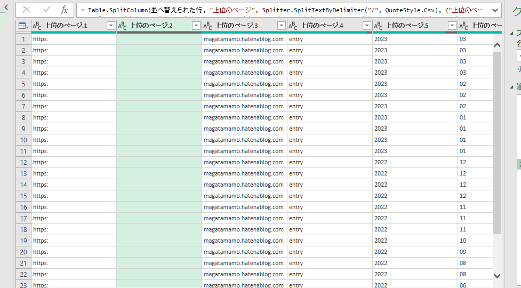Select the 上位のページ.1 column header

click(74, 26)
